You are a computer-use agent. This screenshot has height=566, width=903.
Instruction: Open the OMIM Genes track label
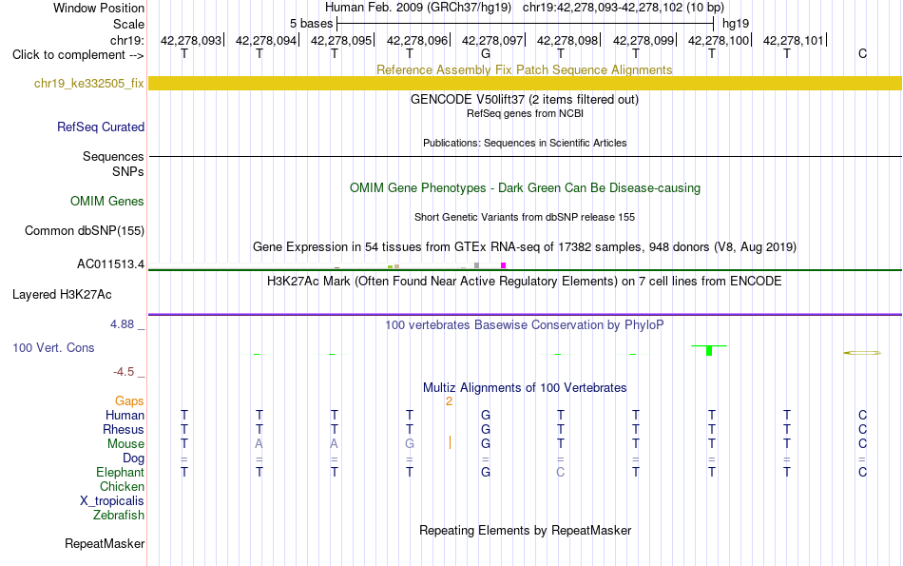click(x=107, y=201)
